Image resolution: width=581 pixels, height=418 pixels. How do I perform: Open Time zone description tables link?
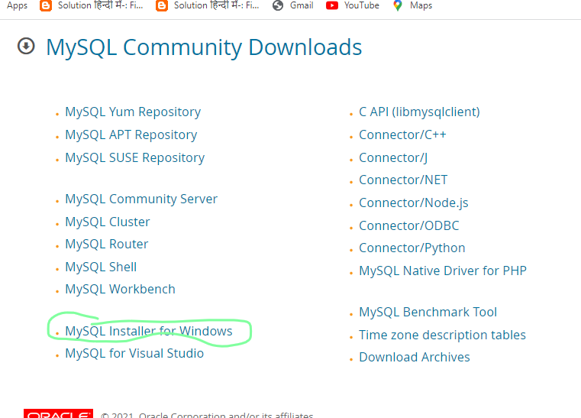[x=442, y=335]
